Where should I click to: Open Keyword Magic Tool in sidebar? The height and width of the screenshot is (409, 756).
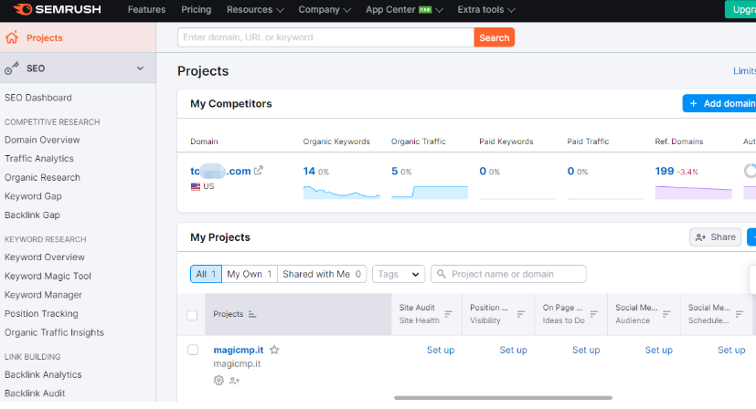(x=48, y=276)
